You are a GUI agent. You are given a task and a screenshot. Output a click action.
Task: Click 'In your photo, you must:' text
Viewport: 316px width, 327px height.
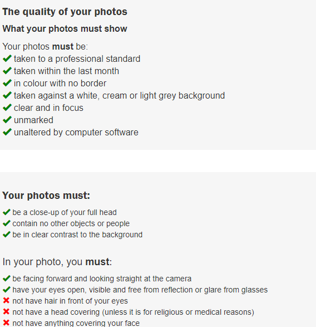(x=57, y=262)
